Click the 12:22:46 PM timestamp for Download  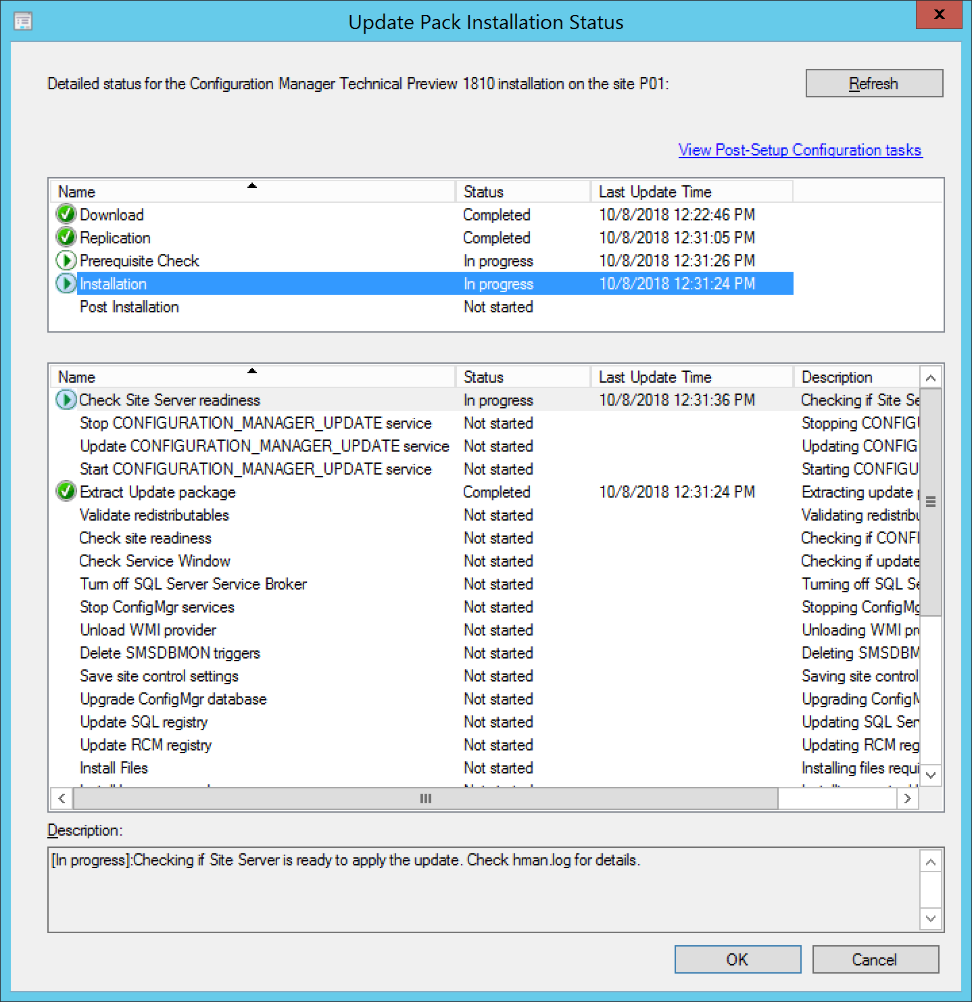pyautogui.click(x=677, y=215)
